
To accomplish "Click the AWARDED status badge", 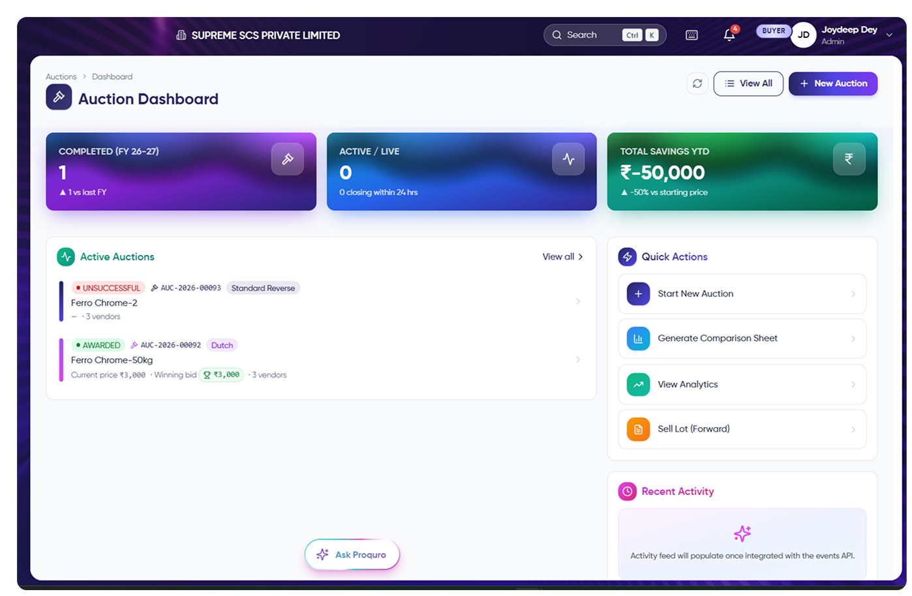I will pos(99,346).
